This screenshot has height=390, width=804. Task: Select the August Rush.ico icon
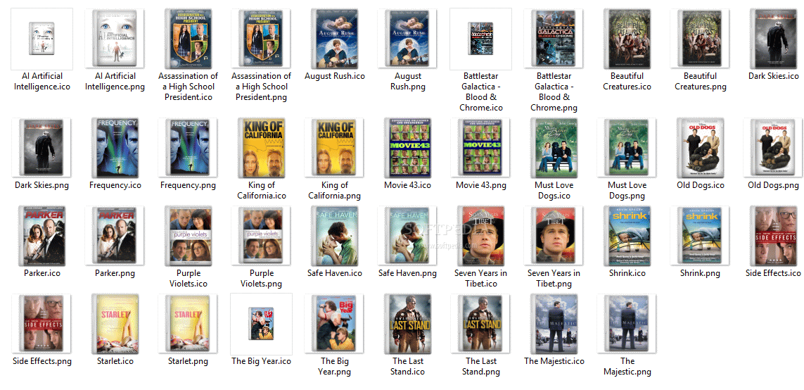(x=335, y=39)
